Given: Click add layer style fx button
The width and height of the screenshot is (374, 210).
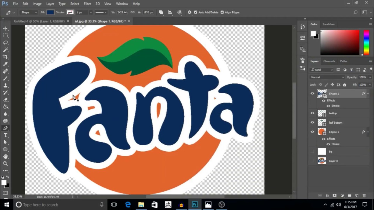Looking at the screenshot, I should (327, 195).
